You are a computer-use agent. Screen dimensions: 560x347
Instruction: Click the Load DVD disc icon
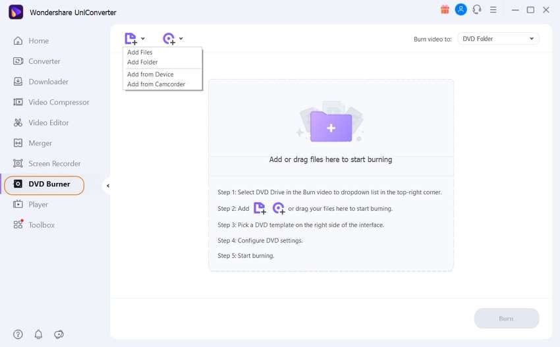(x=169, y=39)
